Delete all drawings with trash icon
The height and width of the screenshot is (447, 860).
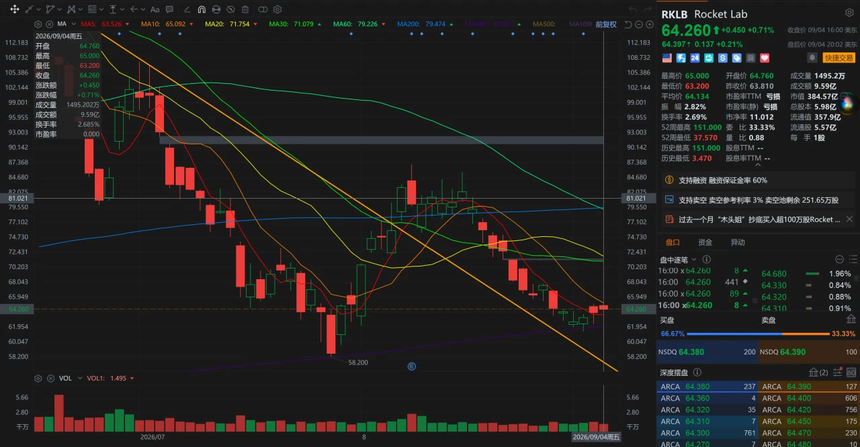point(245,9)
